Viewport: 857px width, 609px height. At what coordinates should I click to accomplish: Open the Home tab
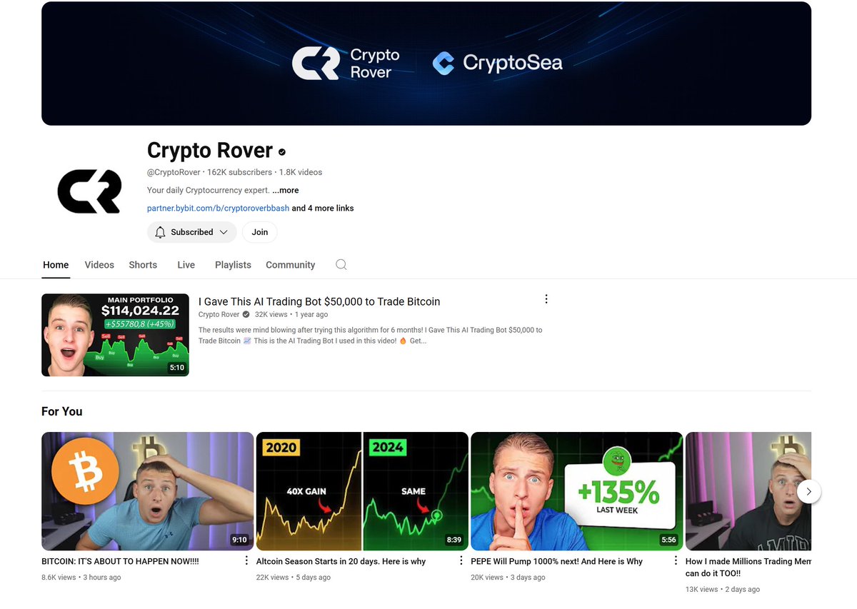pos(56,265)
